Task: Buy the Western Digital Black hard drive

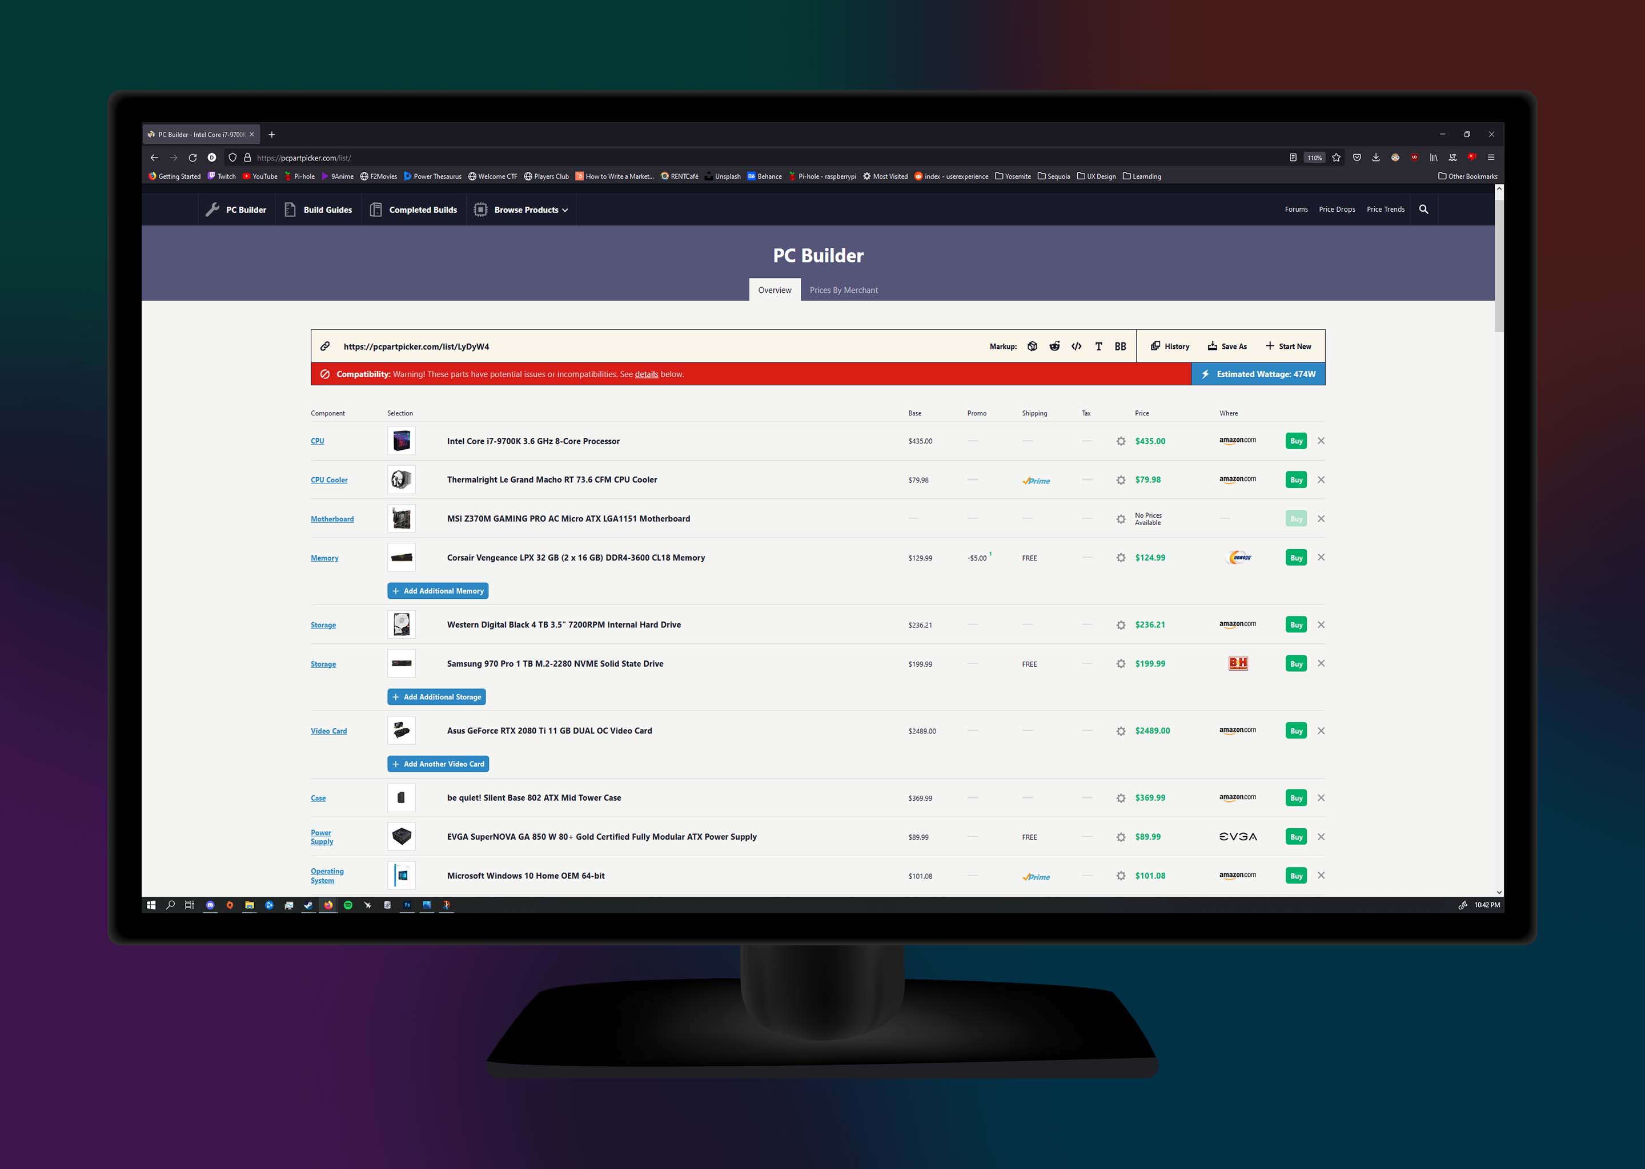Action: [1297, 625]
